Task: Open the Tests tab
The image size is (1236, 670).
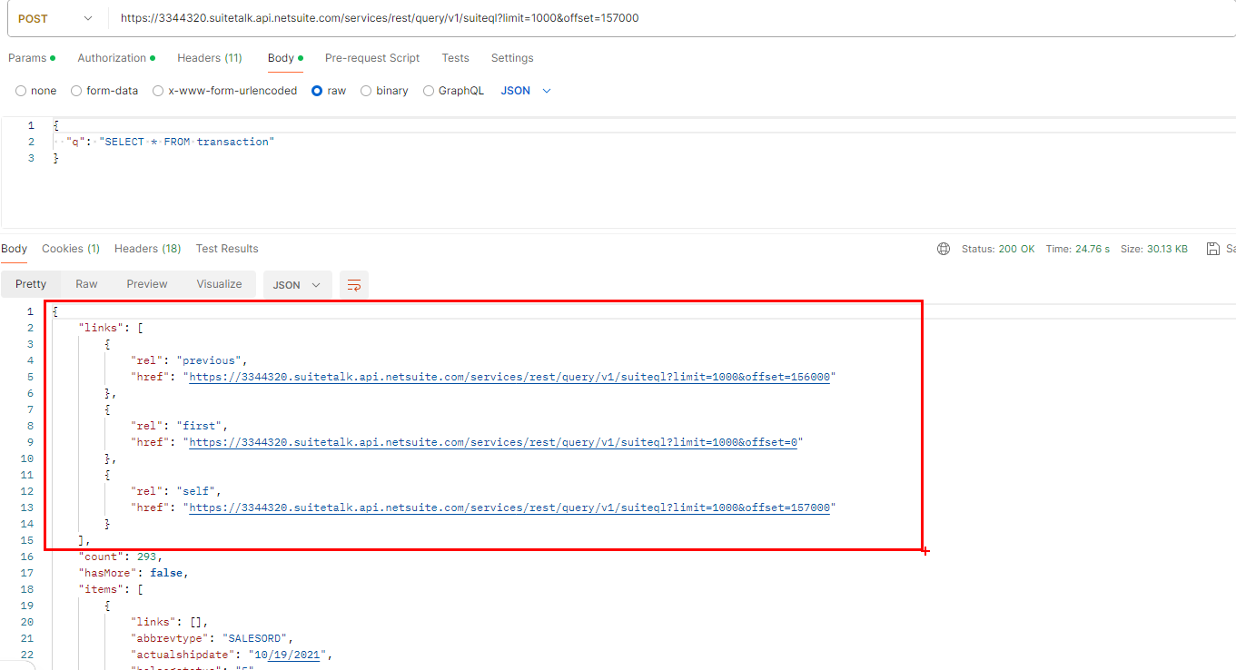Action: [456, 58]
